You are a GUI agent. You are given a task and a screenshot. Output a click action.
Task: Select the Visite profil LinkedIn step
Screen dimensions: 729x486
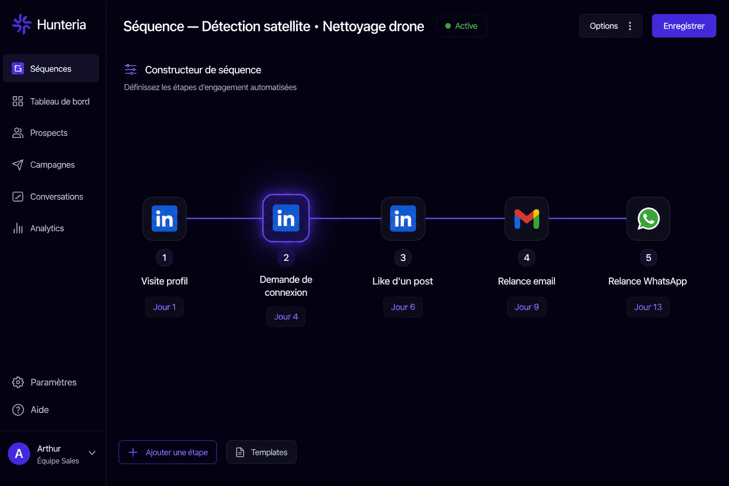point(164,219)
